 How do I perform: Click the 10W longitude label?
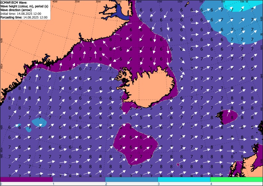point(180,2)
